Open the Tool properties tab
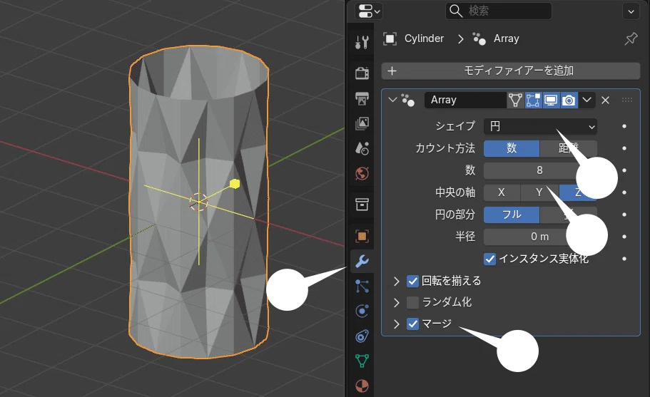650x397 pixels. coord(362,42)
